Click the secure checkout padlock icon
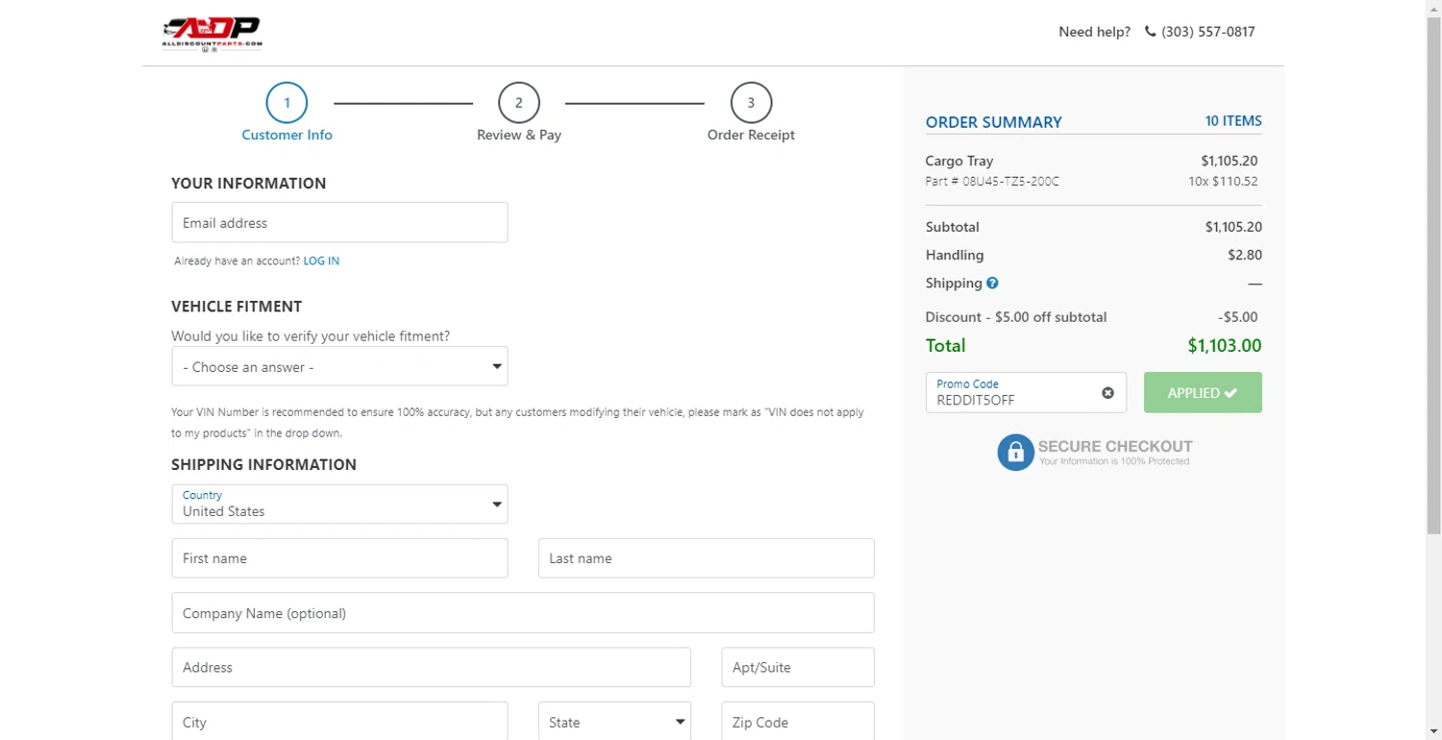This screenshot has width=1442, height=740. 1015,453
